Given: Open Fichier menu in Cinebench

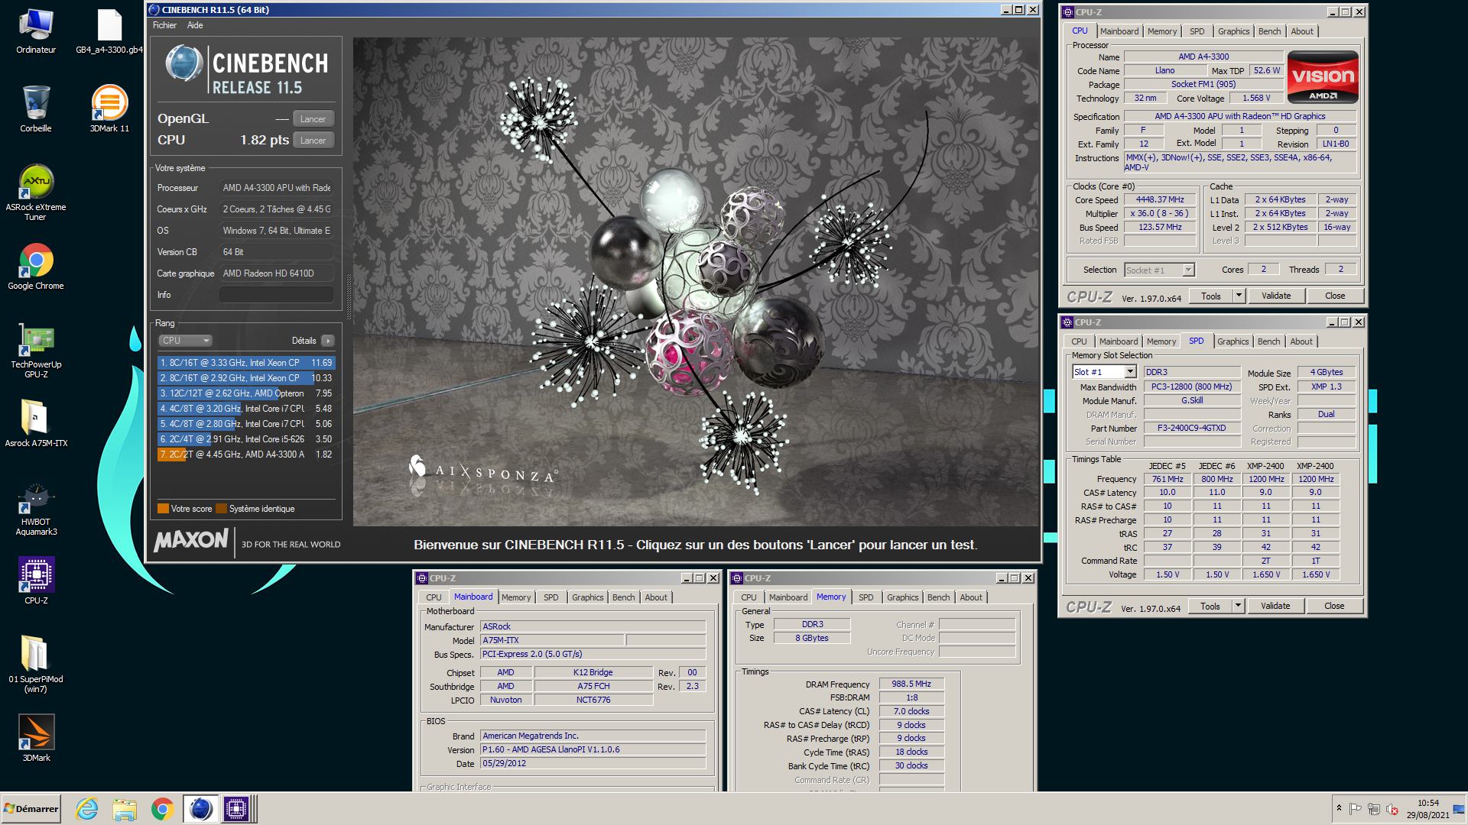Looking at the screenshot, I should [x=164, y=25].
